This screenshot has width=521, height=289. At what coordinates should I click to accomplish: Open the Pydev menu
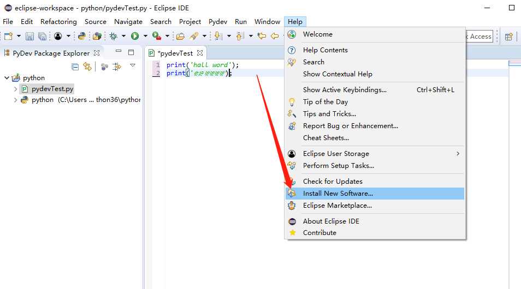[x=218, y=22]
